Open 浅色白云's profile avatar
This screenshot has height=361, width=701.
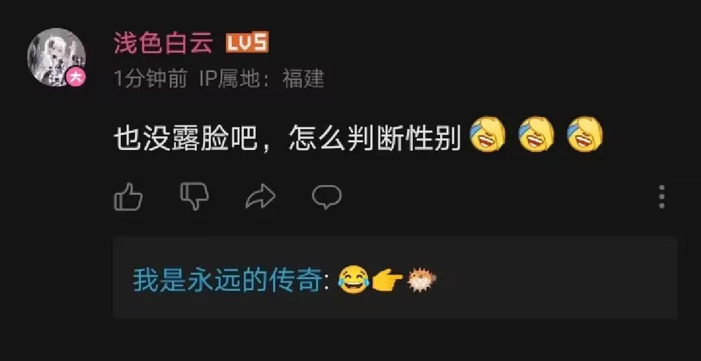[56, 56]
